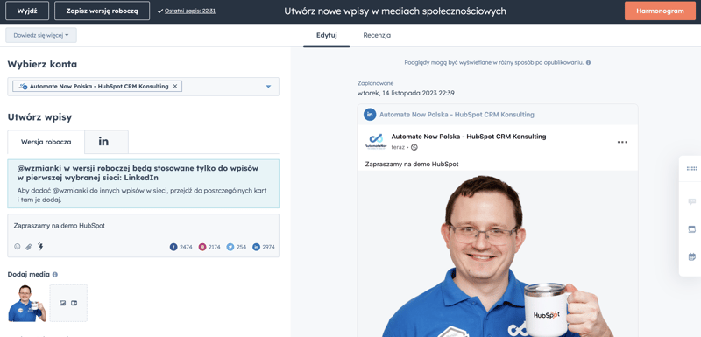Click the Utwórz wpisy heading
Screen dimensions: 701x337
click(39, 117)
